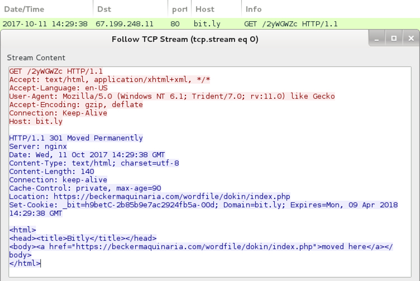Click the Location: beckermaquinaria.com URL line

(x=150, y=196)
